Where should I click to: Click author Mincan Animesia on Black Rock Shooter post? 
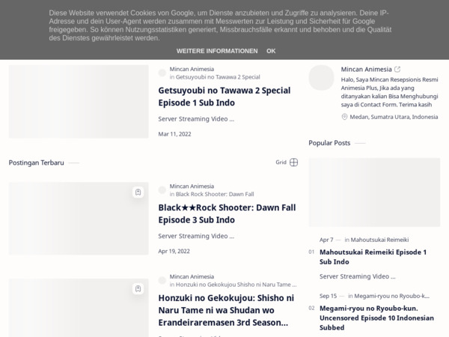tap(192, 186)
